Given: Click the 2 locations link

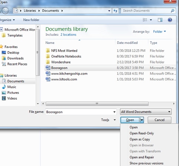Looking at the screenshot, I should click(68, 35).
